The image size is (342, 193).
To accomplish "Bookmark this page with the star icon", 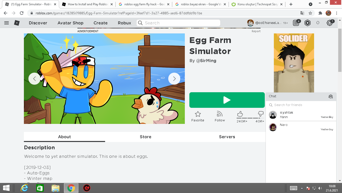I will pyautogui.click(x=310, y=13).
